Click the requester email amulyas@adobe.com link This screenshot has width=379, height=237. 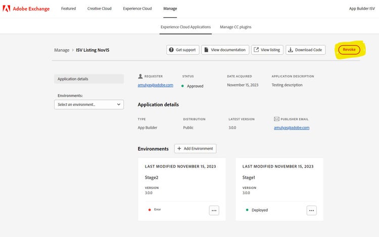tap(155, 85)
